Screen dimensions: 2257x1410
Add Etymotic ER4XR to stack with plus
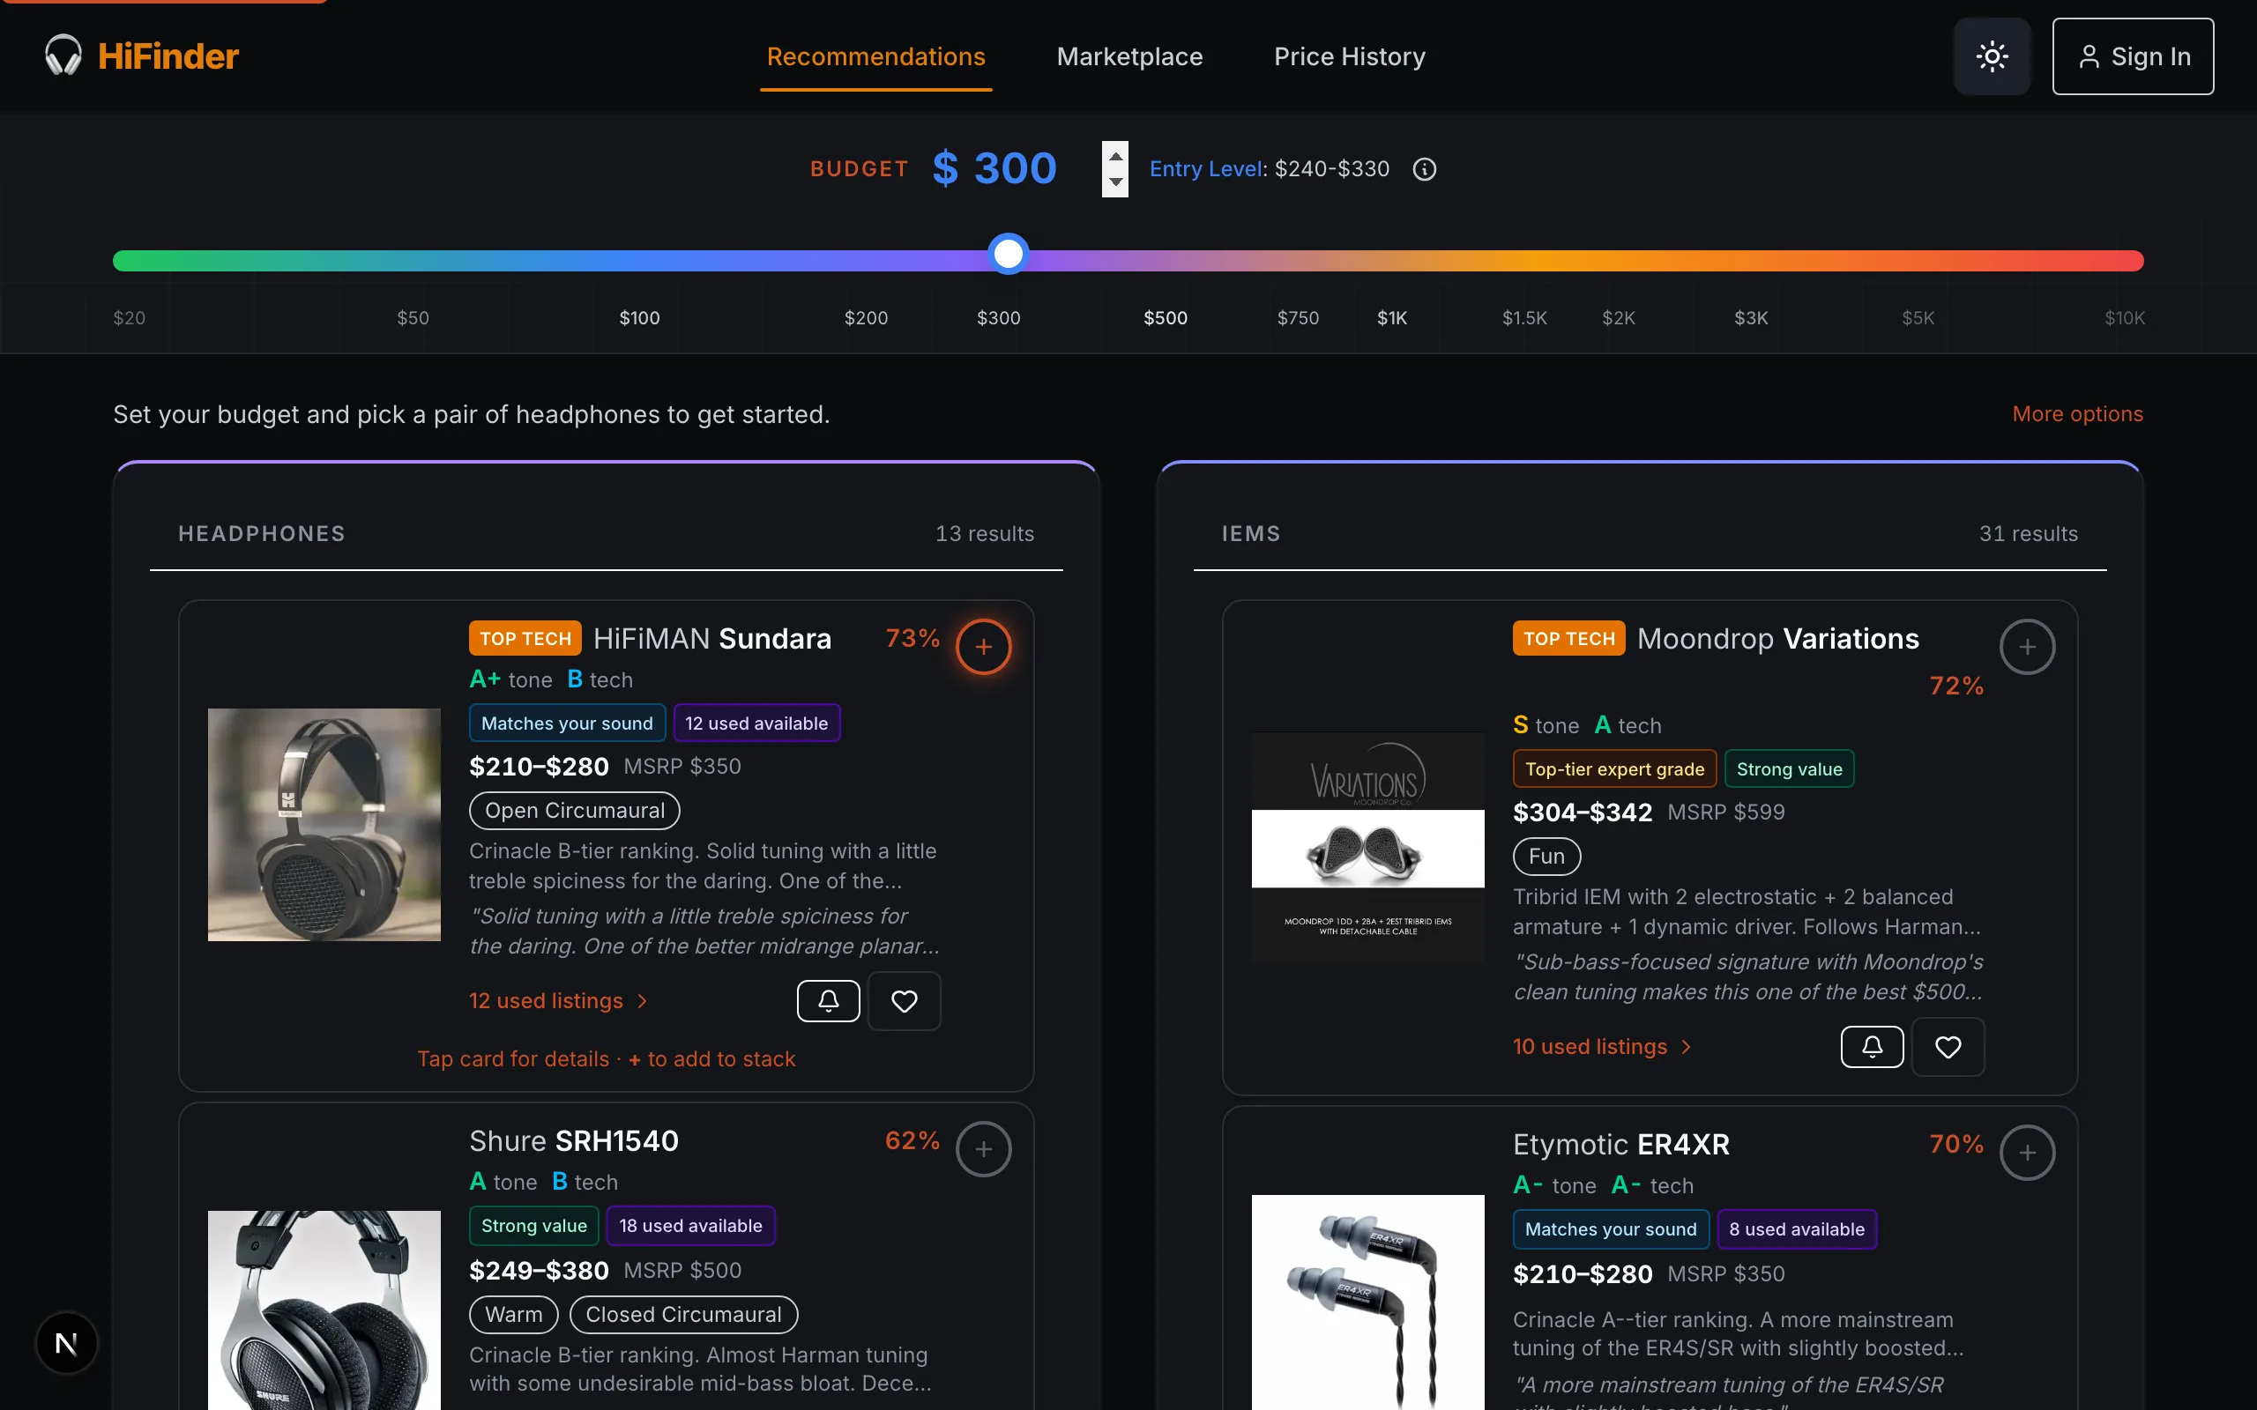pos(2027,1153)
